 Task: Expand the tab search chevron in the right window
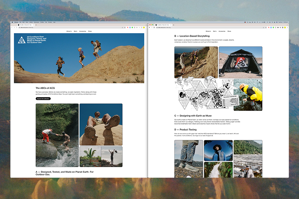pos(287,25)
